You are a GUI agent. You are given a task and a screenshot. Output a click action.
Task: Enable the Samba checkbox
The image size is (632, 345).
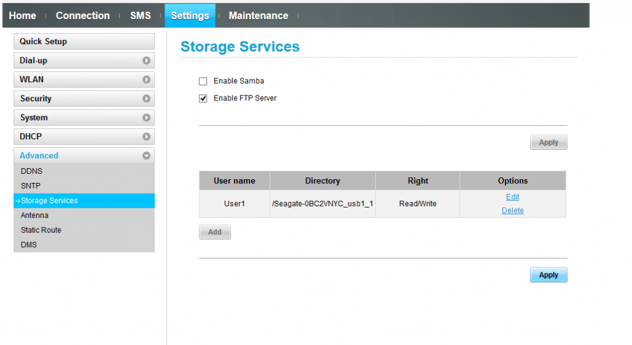(x=203, y=81)
